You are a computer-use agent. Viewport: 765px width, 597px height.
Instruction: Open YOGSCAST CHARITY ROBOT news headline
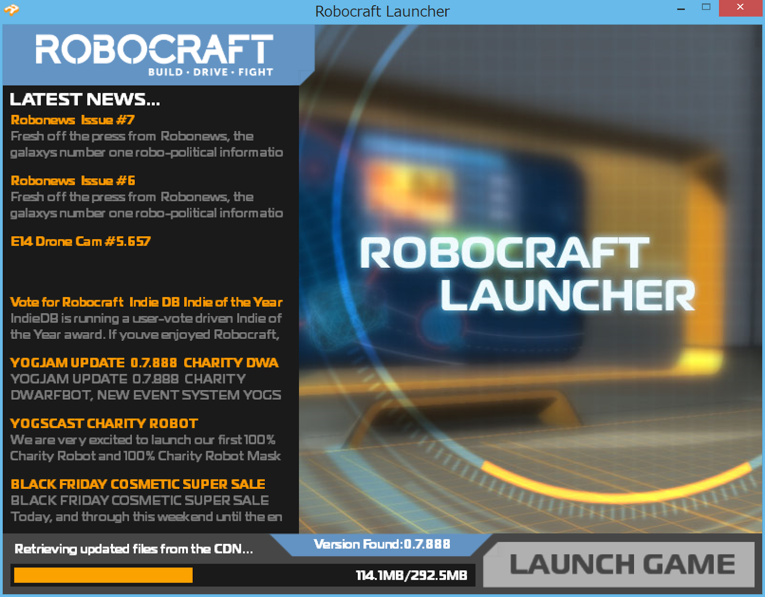(x=104, y=423)
